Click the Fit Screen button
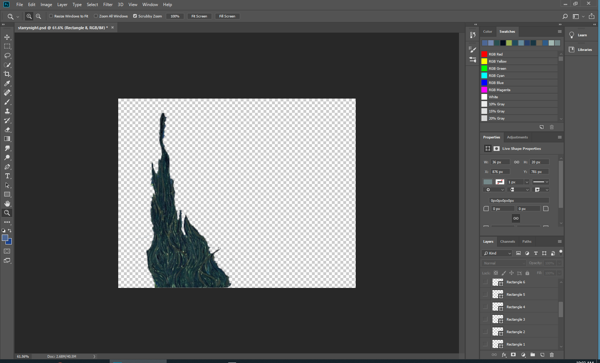This screenshot has height=363, width=600. click(x=199, y=16)
